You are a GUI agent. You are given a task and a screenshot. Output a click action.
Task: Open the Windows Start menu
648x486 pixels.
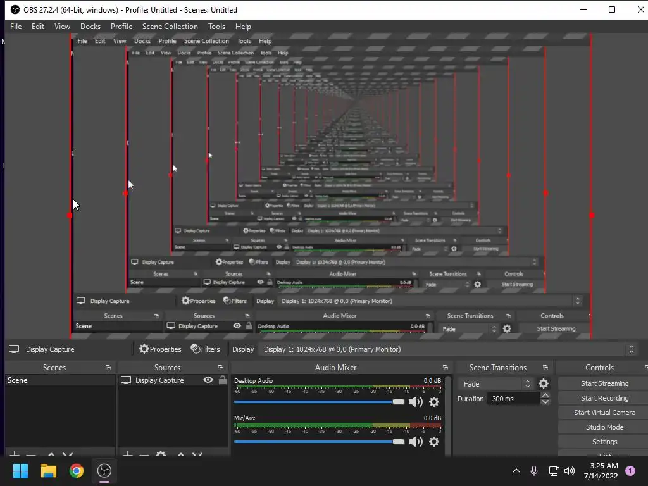[20, 471]
